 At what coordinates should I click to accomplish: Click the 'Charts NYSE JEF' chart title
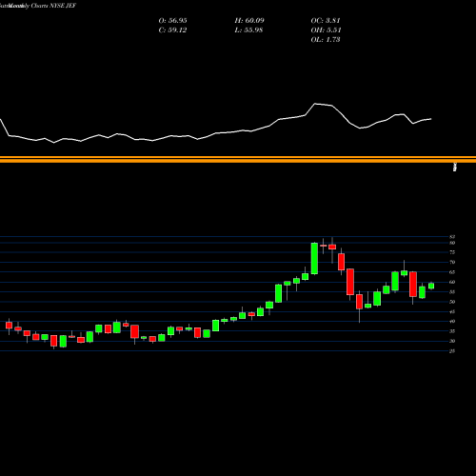pos(53,6)
